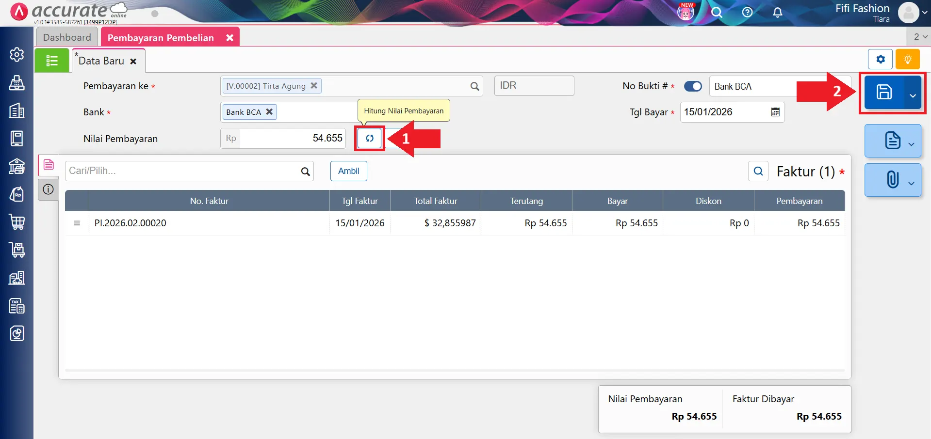Open the shopping cart module in sidebar
931x439 pixels.
click(x=17, y=222)
